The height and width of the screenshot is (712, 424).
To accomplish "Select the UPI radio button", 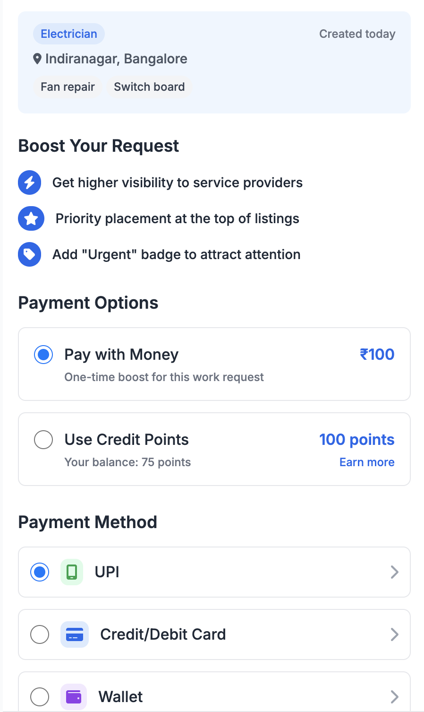I will click(x=40, y=572).
